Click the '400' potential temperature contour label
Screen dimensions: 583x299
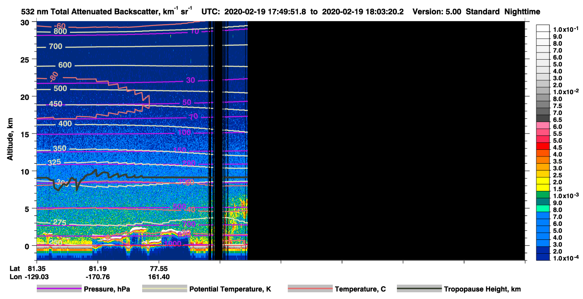(x=65, y=123)
